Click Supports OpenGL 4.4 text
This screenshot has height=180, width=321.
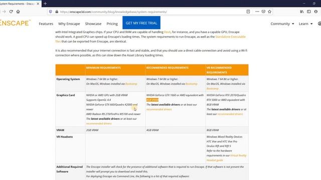98,100
